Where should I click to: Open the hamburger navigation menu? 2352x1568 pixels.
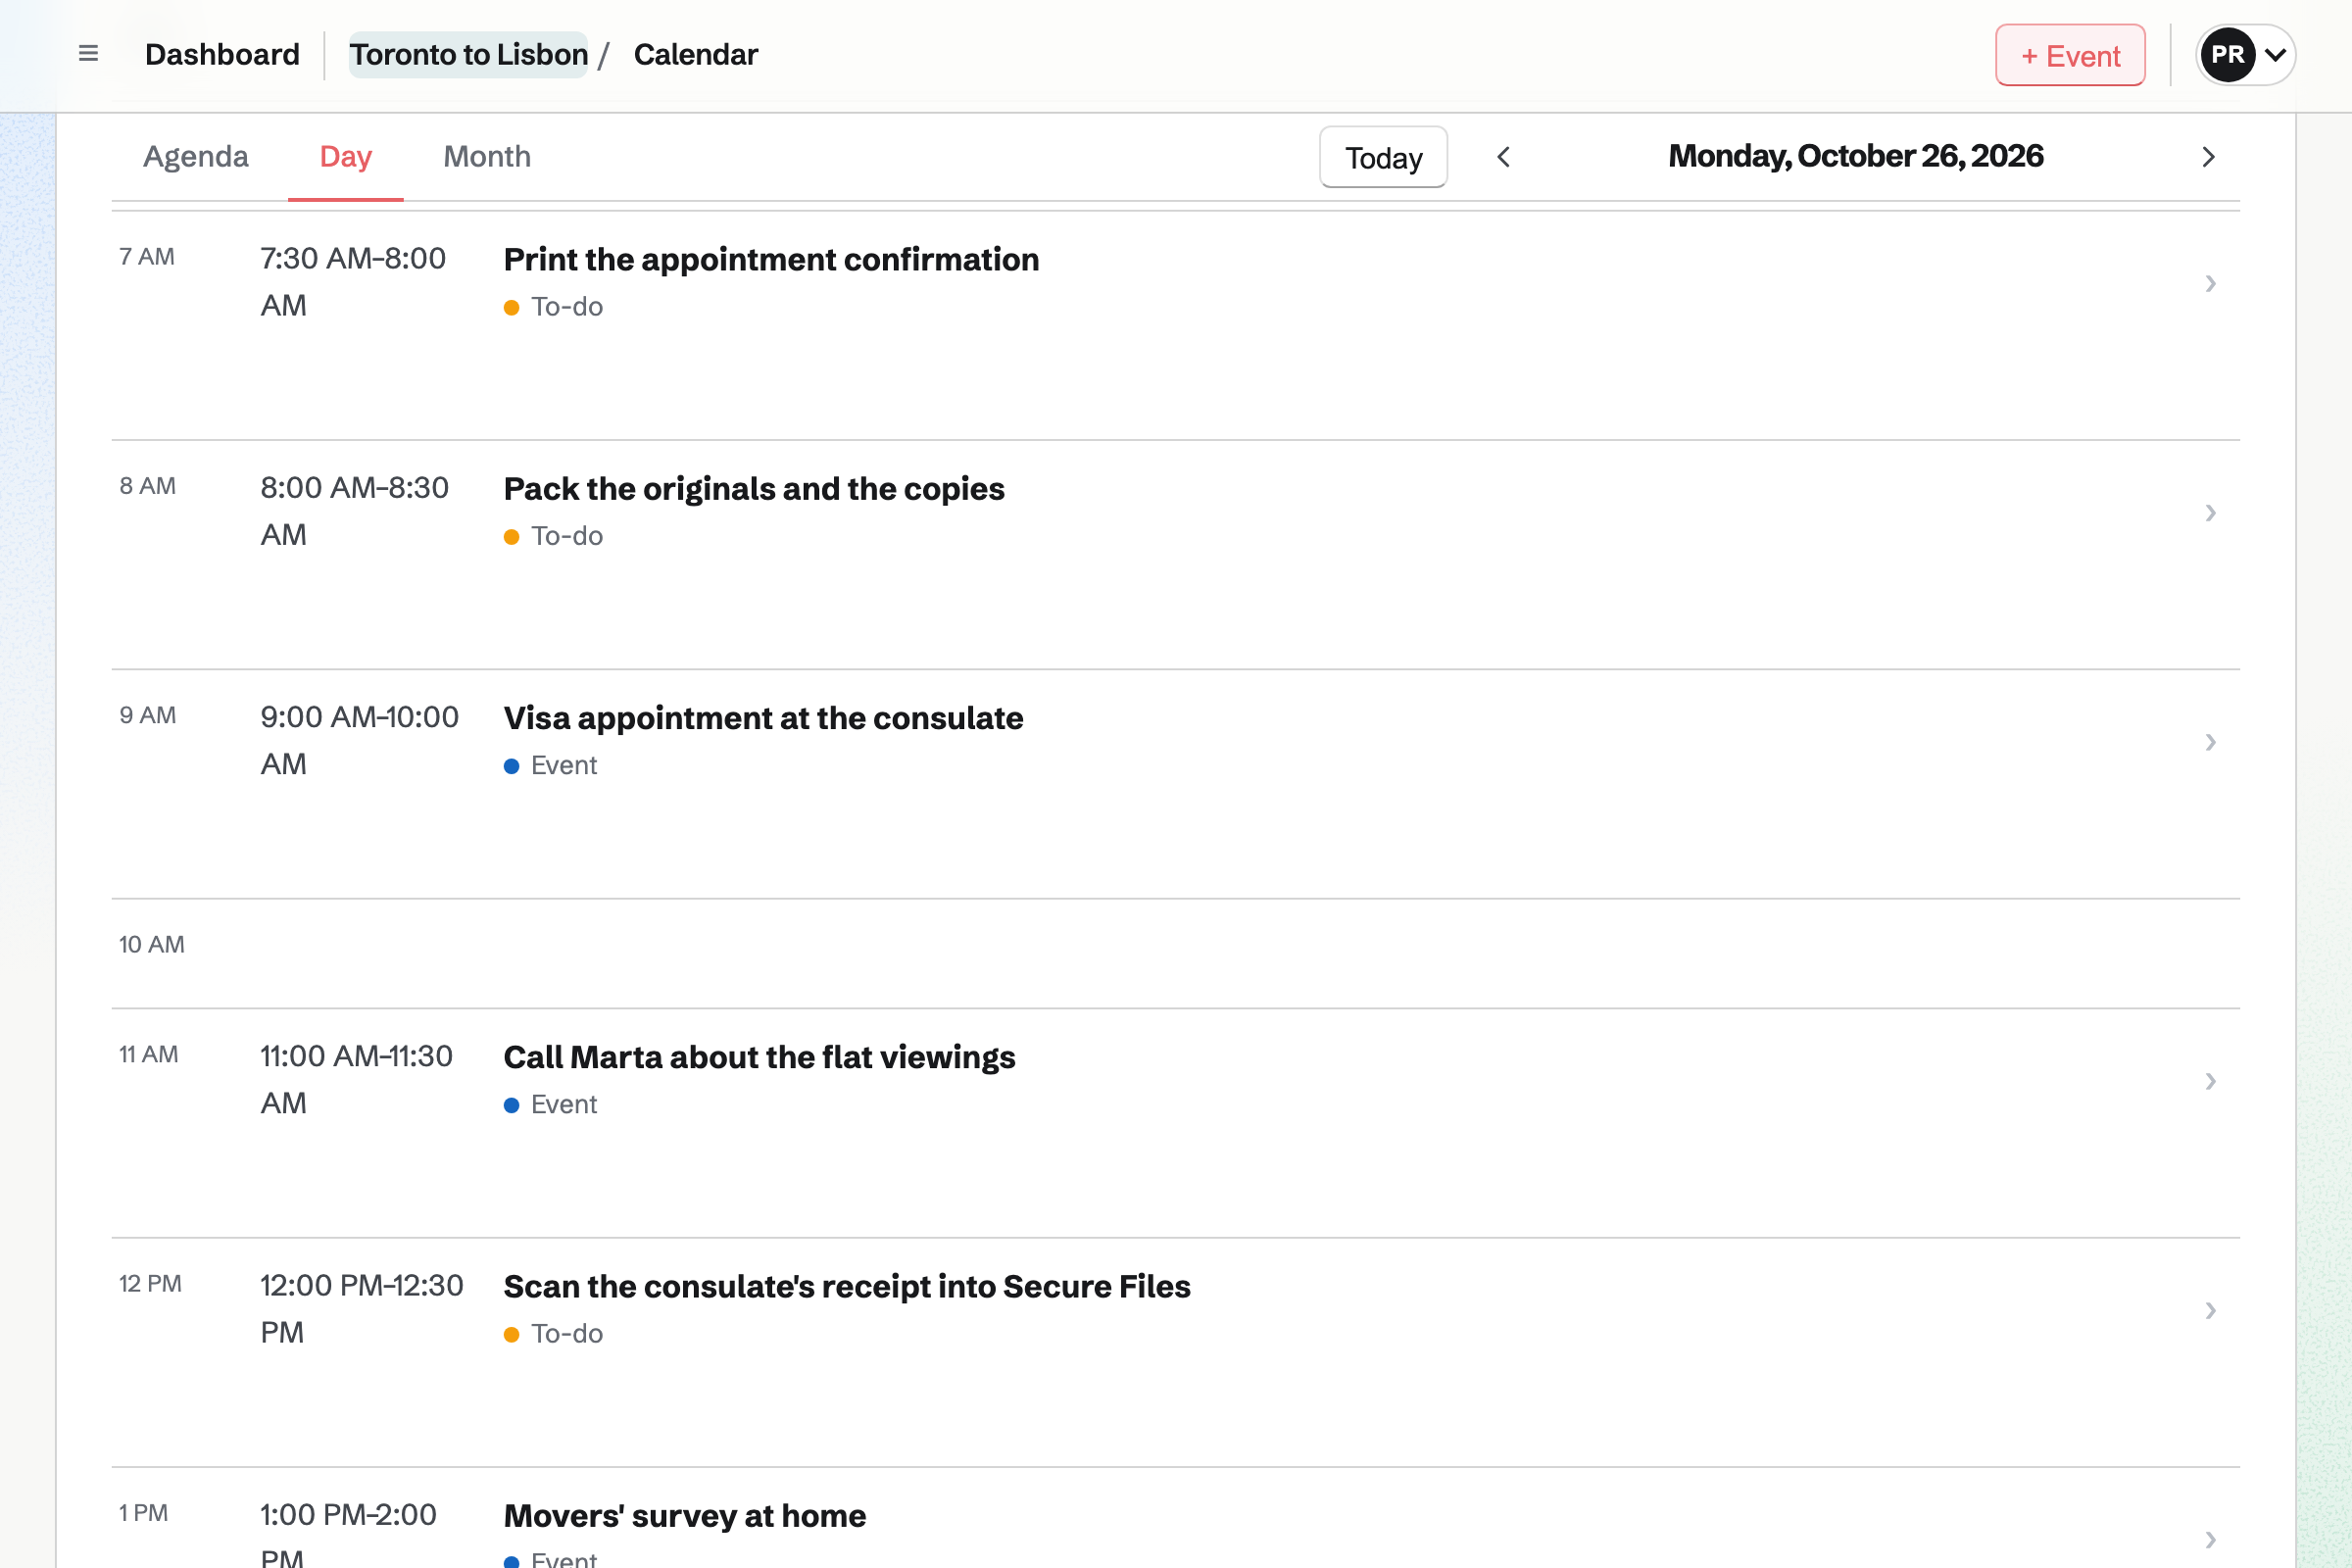pyautogui.click(x=88, y=54)
